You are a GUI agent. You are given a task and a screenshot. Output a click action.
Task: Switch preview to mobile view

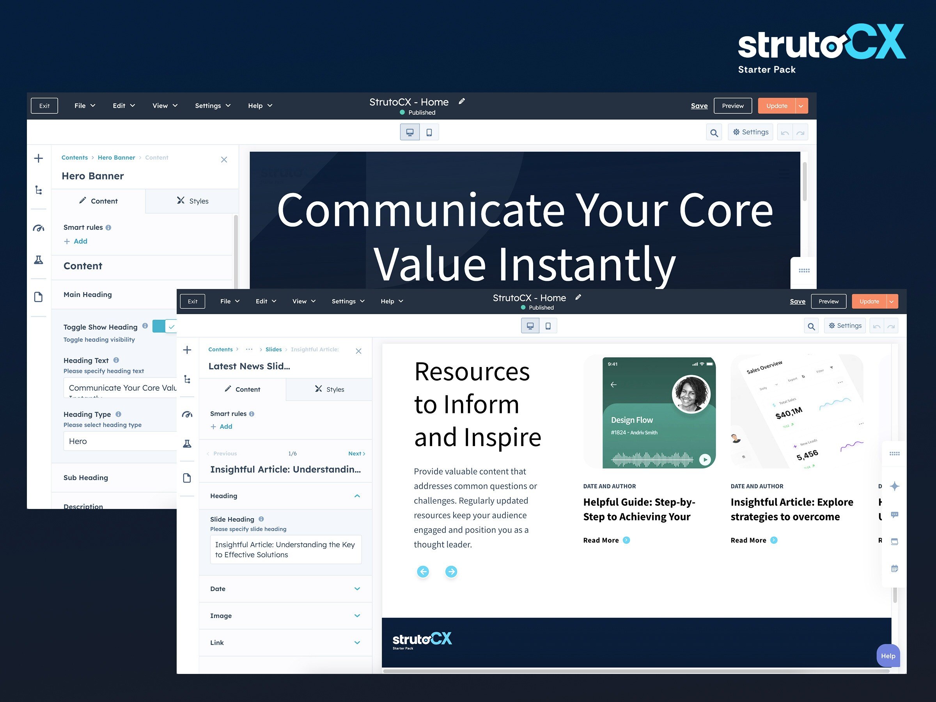[x=548, y=325]
